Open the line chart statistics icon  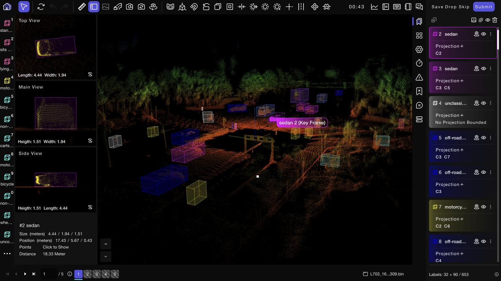pyautogui.click(x=374, y=7)
